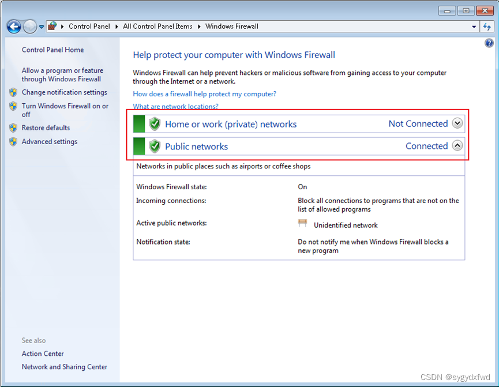This screenshot has width=499, height=387.
Task: Select All Control Panel Items breadcrumb
Action: coord(157,27)
